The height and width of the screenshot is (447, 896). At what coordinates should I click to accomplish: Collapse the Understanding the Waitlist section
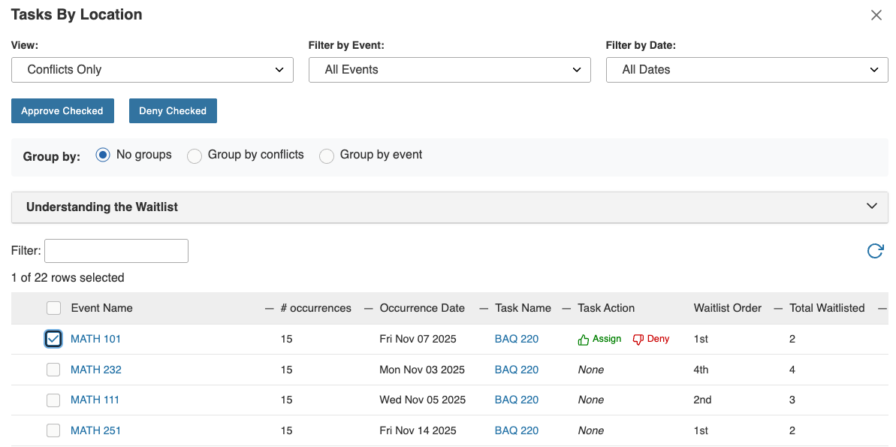point(871,206)
